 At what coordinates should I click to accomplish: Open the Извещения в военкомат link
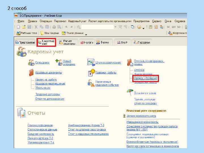(x=142, y=122)
